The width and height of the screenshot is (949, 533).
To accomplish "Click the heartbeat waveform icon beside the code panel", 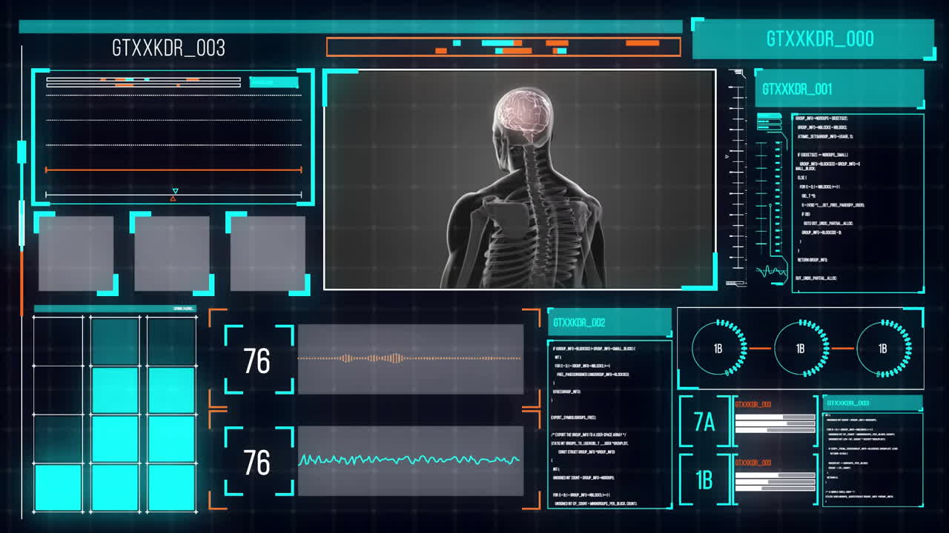I will (771, 271).
